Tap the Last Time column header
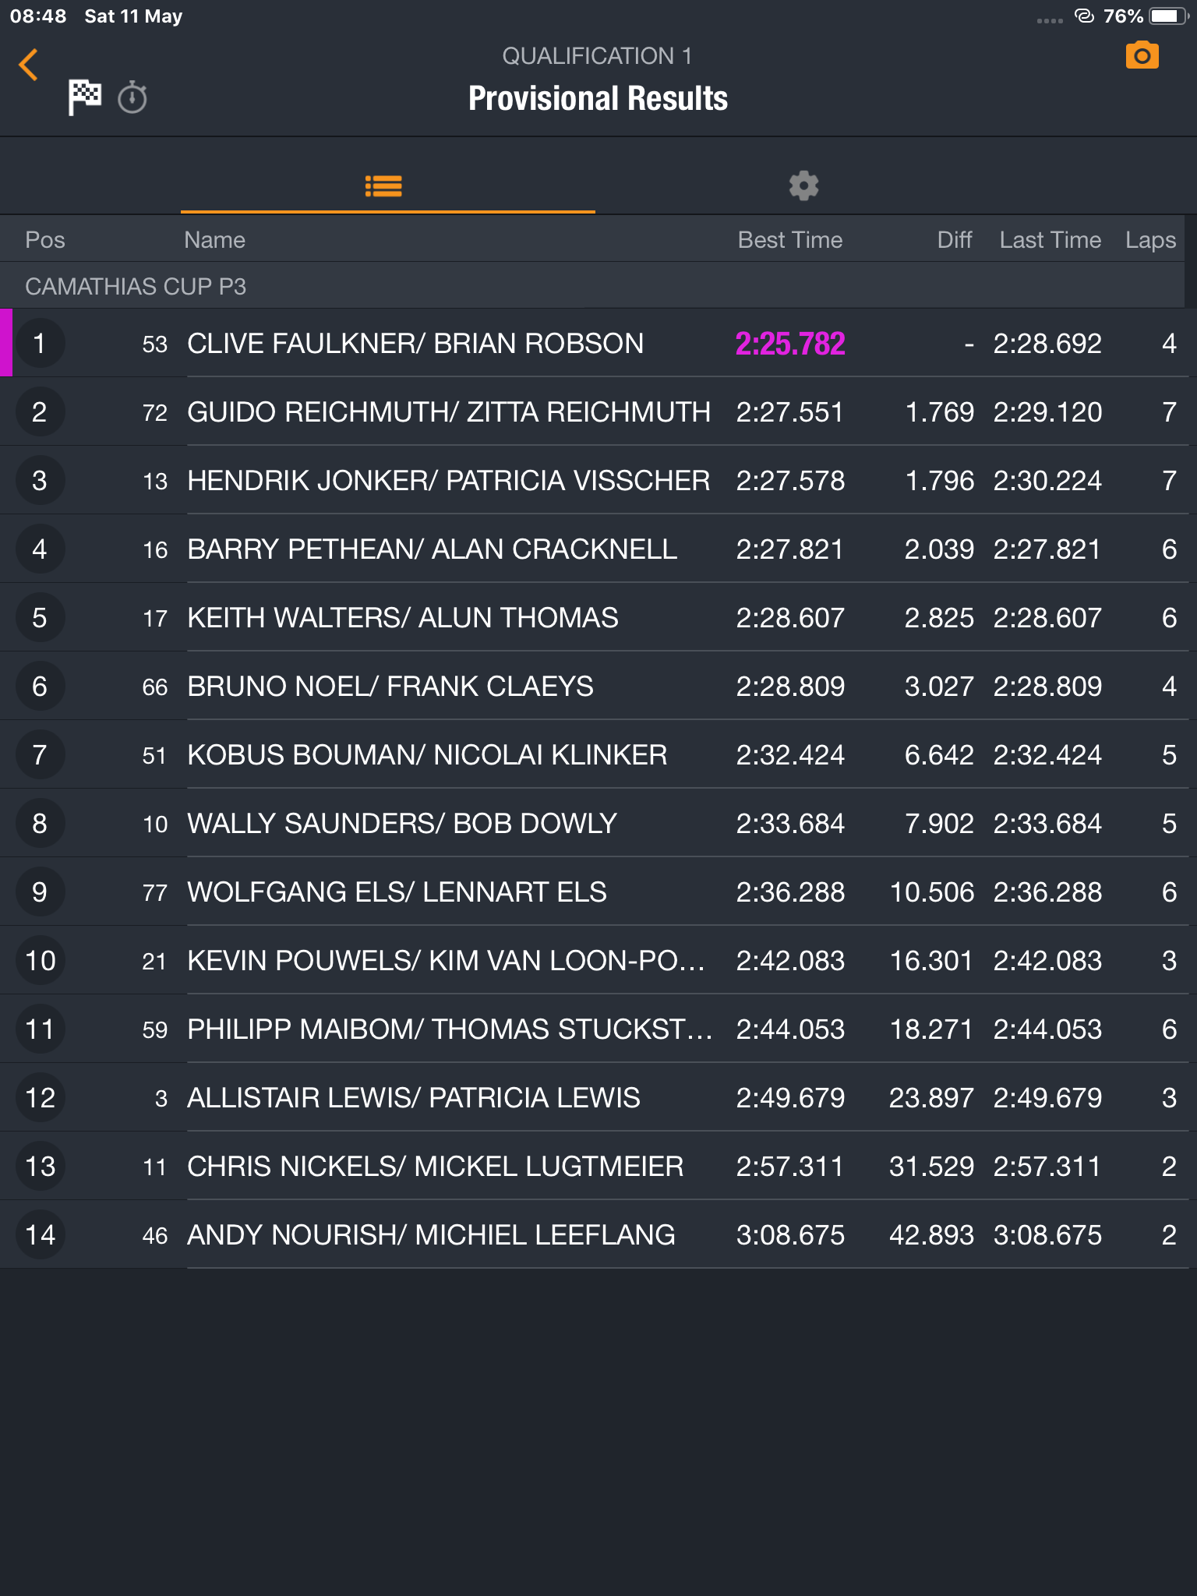The height and width of the screenshot is (1596, 1197). click(x=1050, y=240)
